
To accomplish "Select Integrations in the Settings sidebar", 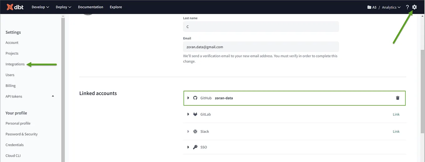I will coord(15,64).
